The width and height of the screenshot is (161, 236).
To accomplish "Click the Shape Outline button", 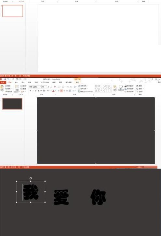I will tap(129, 89).
